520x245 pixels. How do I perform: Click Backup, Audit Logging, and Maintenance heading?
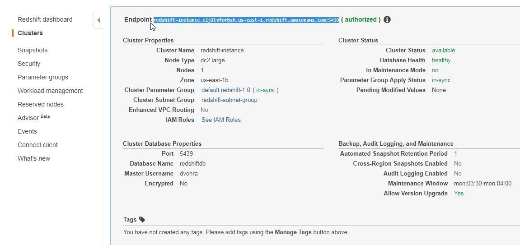click(396, 143)
